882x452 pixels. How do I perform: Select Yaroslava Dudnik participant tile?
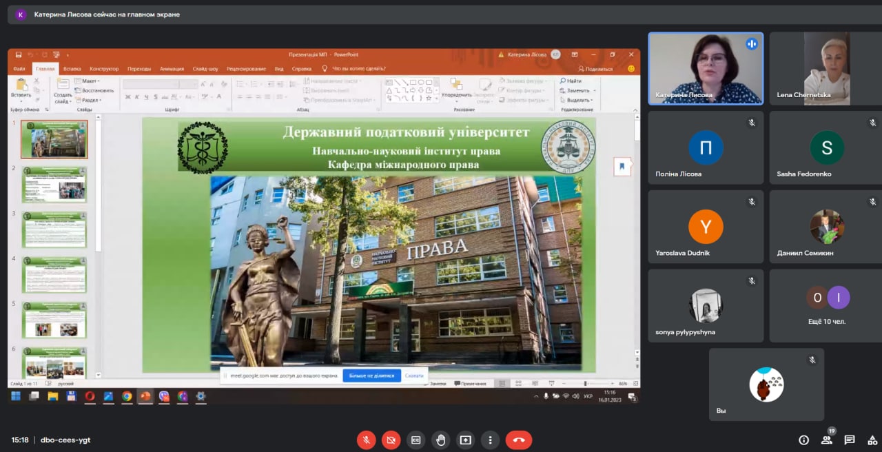click(x=706, y=227)
